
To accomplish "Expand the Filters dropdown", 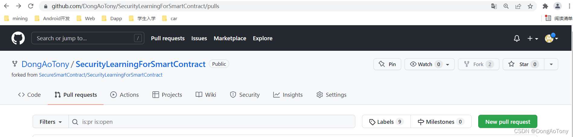I will (50, 122).
